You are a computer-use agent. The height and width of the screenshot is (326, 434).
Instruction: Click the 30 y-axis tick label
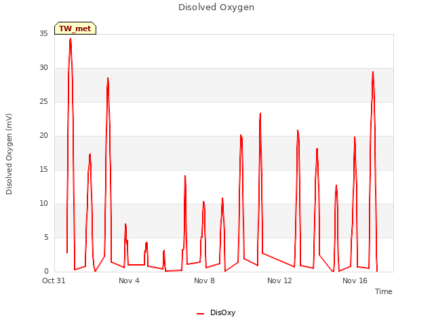[43, 68]
